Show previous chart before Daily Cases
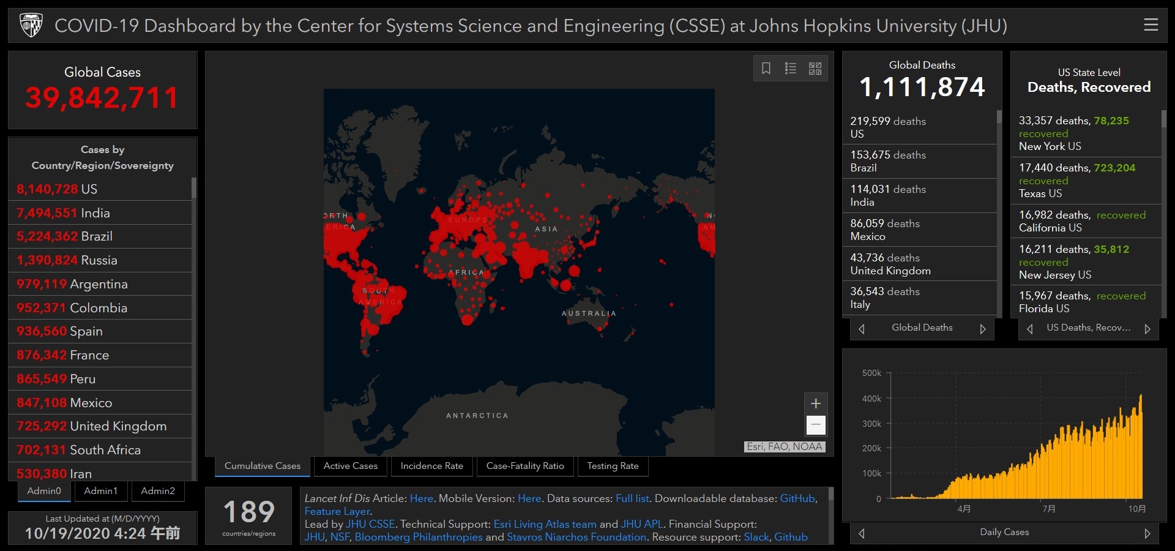The height and width of the screenshot is (551, 1175). pos(862,533)
